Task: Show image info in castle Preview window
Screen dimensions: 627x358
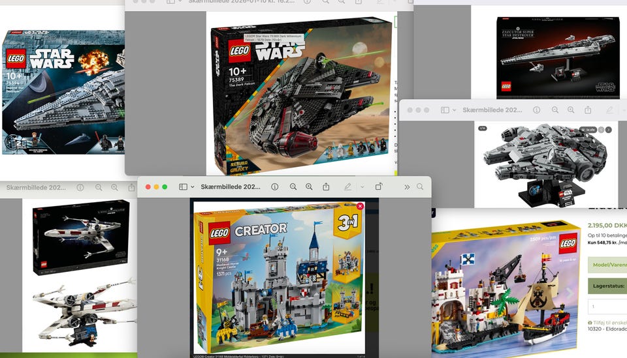Action: [275, 186]
